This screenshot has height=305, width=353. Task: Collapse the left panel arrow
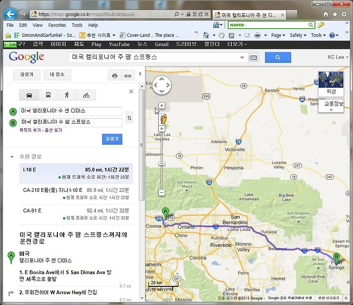(x=140, y=73)
